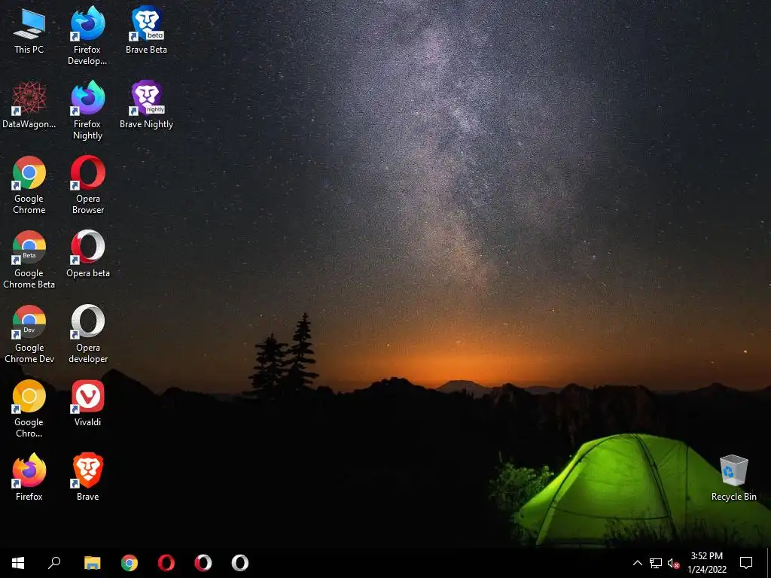Open the muted volume tray icon

point(674,563)
